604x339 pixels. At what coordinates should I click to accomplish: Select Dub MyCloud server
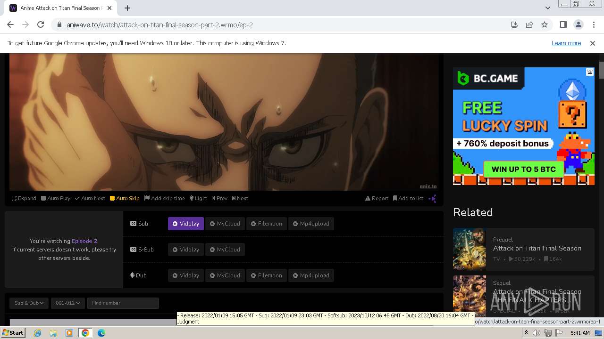point(225,275)
